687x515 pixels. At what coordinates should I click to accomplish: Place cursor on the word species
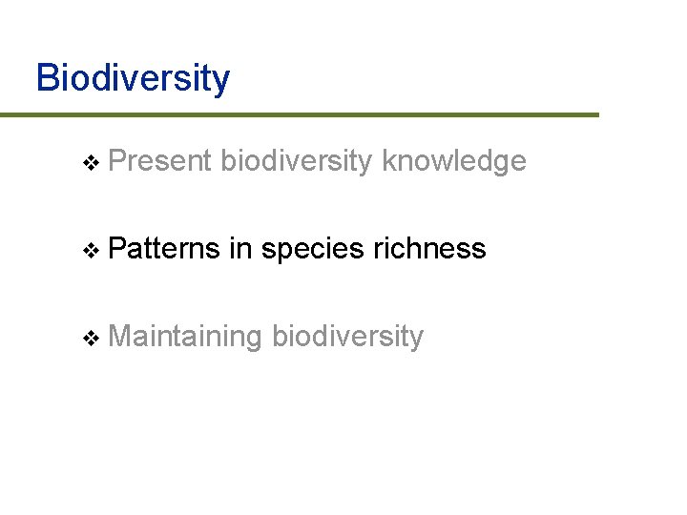pos(312,249)
